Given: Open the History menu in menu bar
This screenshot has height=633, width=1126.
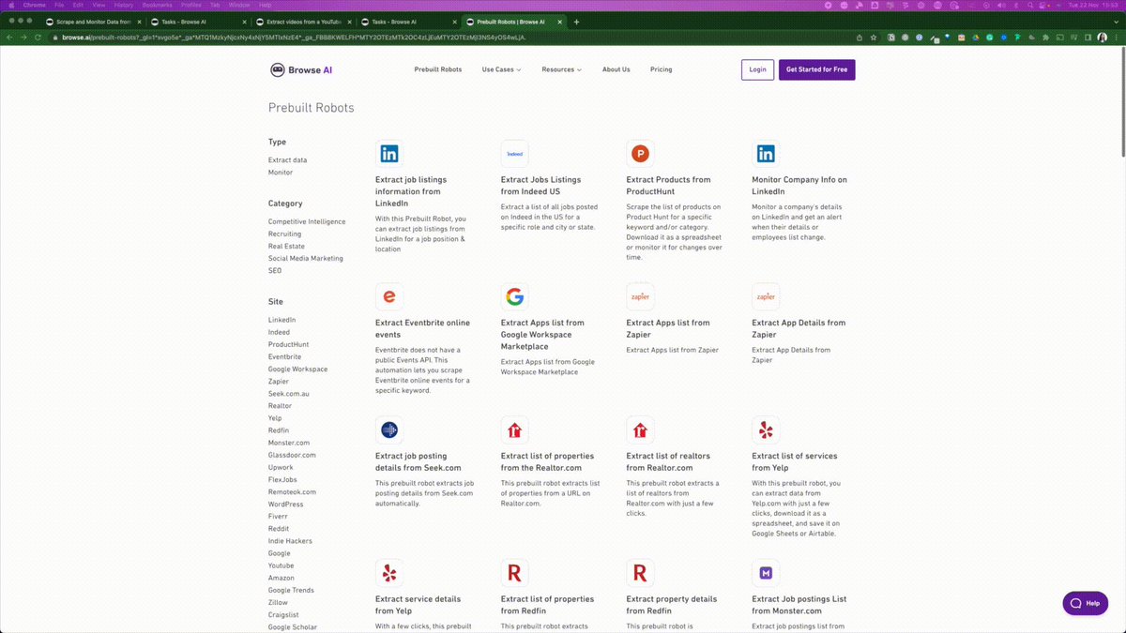Looking at the screenshot, I should coord(123,5).
